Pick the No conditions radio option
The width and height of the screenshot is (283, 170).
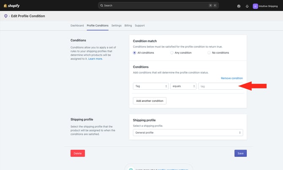point(209,53)
